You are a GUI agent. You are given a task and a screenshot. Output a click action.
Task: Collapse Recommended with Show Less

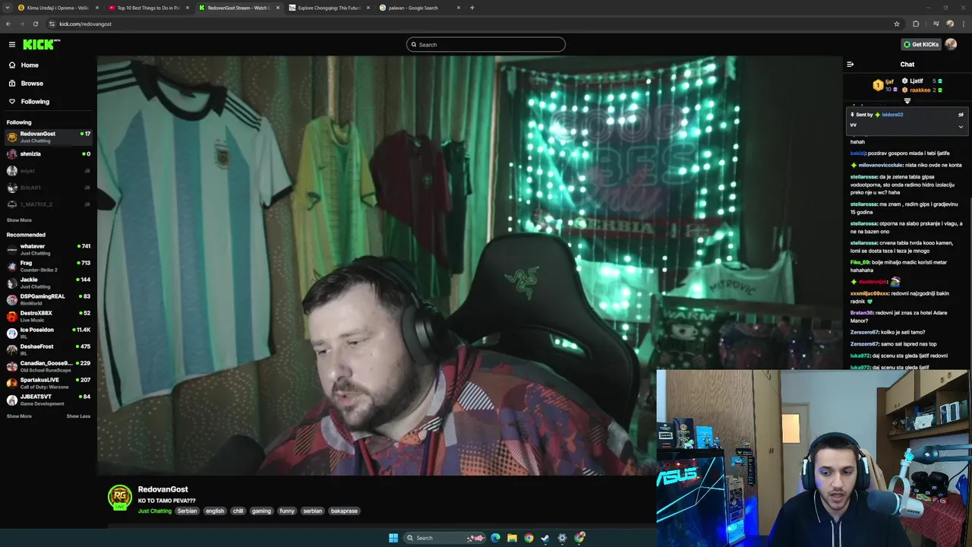78,416
